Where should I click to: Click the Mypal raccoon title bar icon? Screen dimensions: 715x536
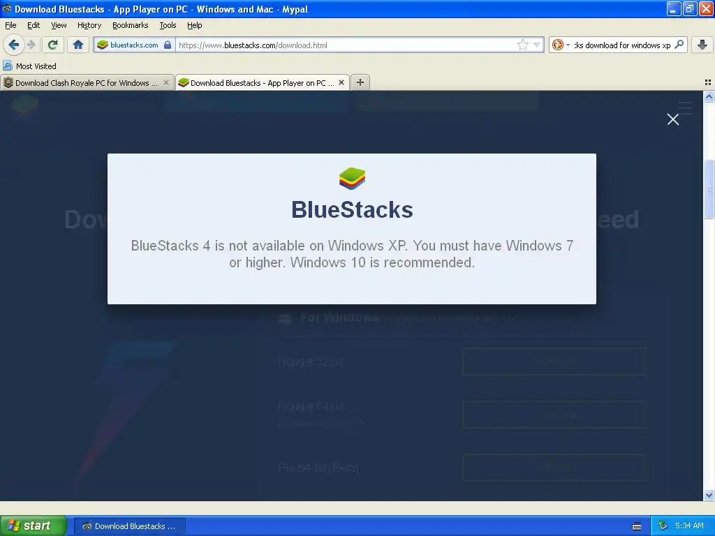(x=6, y=8)
